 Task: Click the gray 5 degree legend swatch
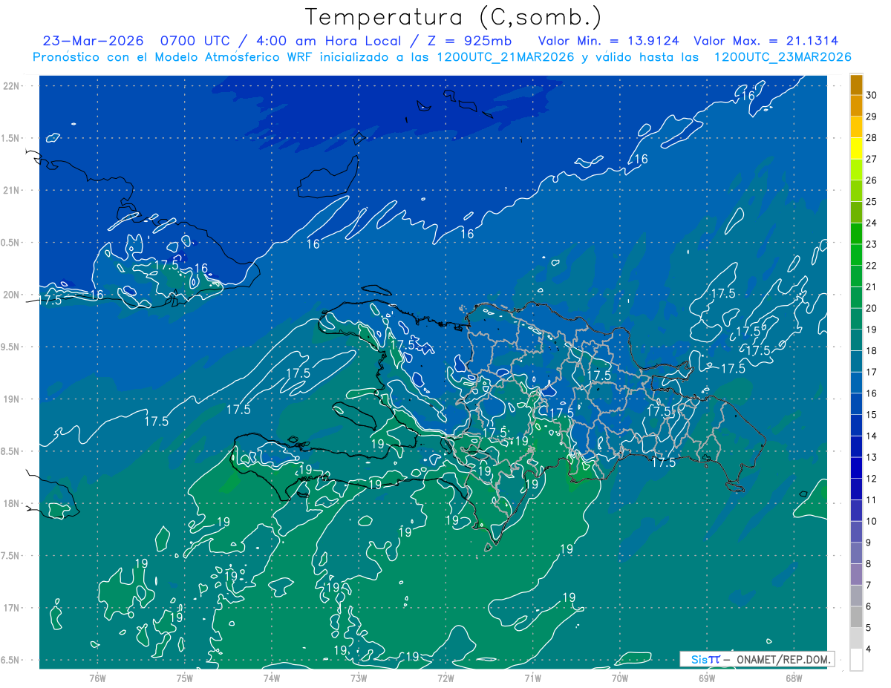click(x=856, y=617)
